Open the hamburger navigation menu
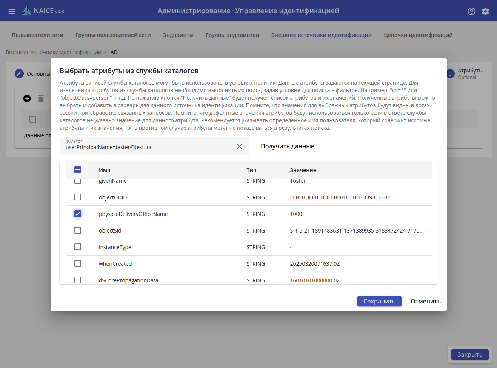Image resolution: width=497 pixels, height=368 pixels. pos(12,11)
